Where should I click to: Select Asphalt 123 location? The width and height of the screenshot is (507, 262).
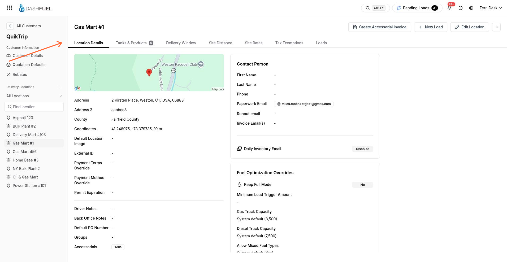[34, 118]
